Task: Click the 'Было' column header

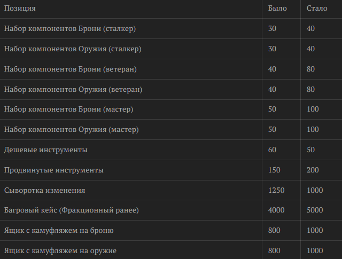Action: 277,9
